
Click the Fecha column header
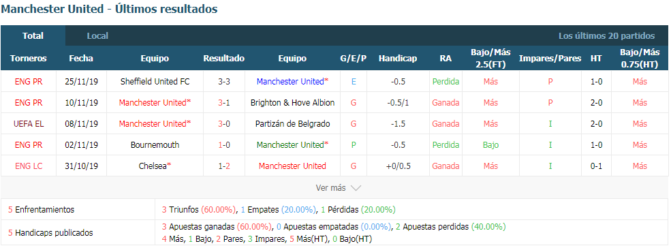(81, 58)
